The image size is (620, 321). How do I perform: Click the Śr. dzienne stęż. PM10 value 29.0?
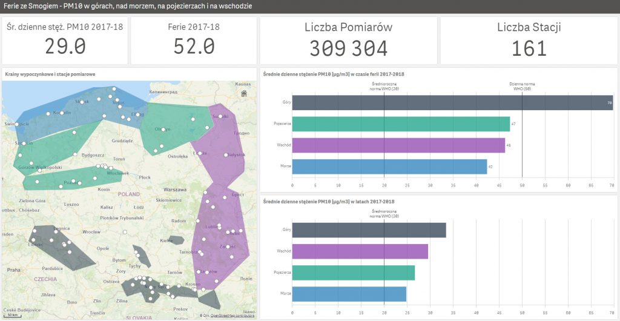click(65, 47)
